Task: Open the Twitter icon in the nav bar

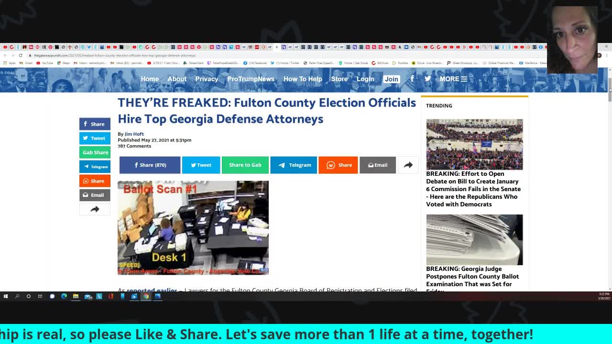Action: pyautogui.click(x=427, y=78)
